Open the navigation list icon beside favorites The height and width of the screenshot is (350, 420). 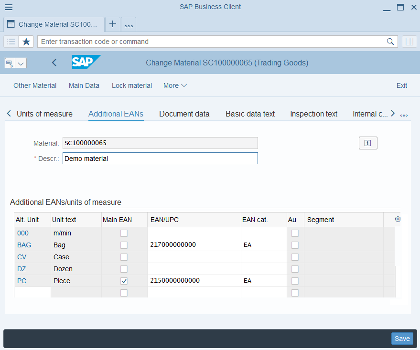11,42
